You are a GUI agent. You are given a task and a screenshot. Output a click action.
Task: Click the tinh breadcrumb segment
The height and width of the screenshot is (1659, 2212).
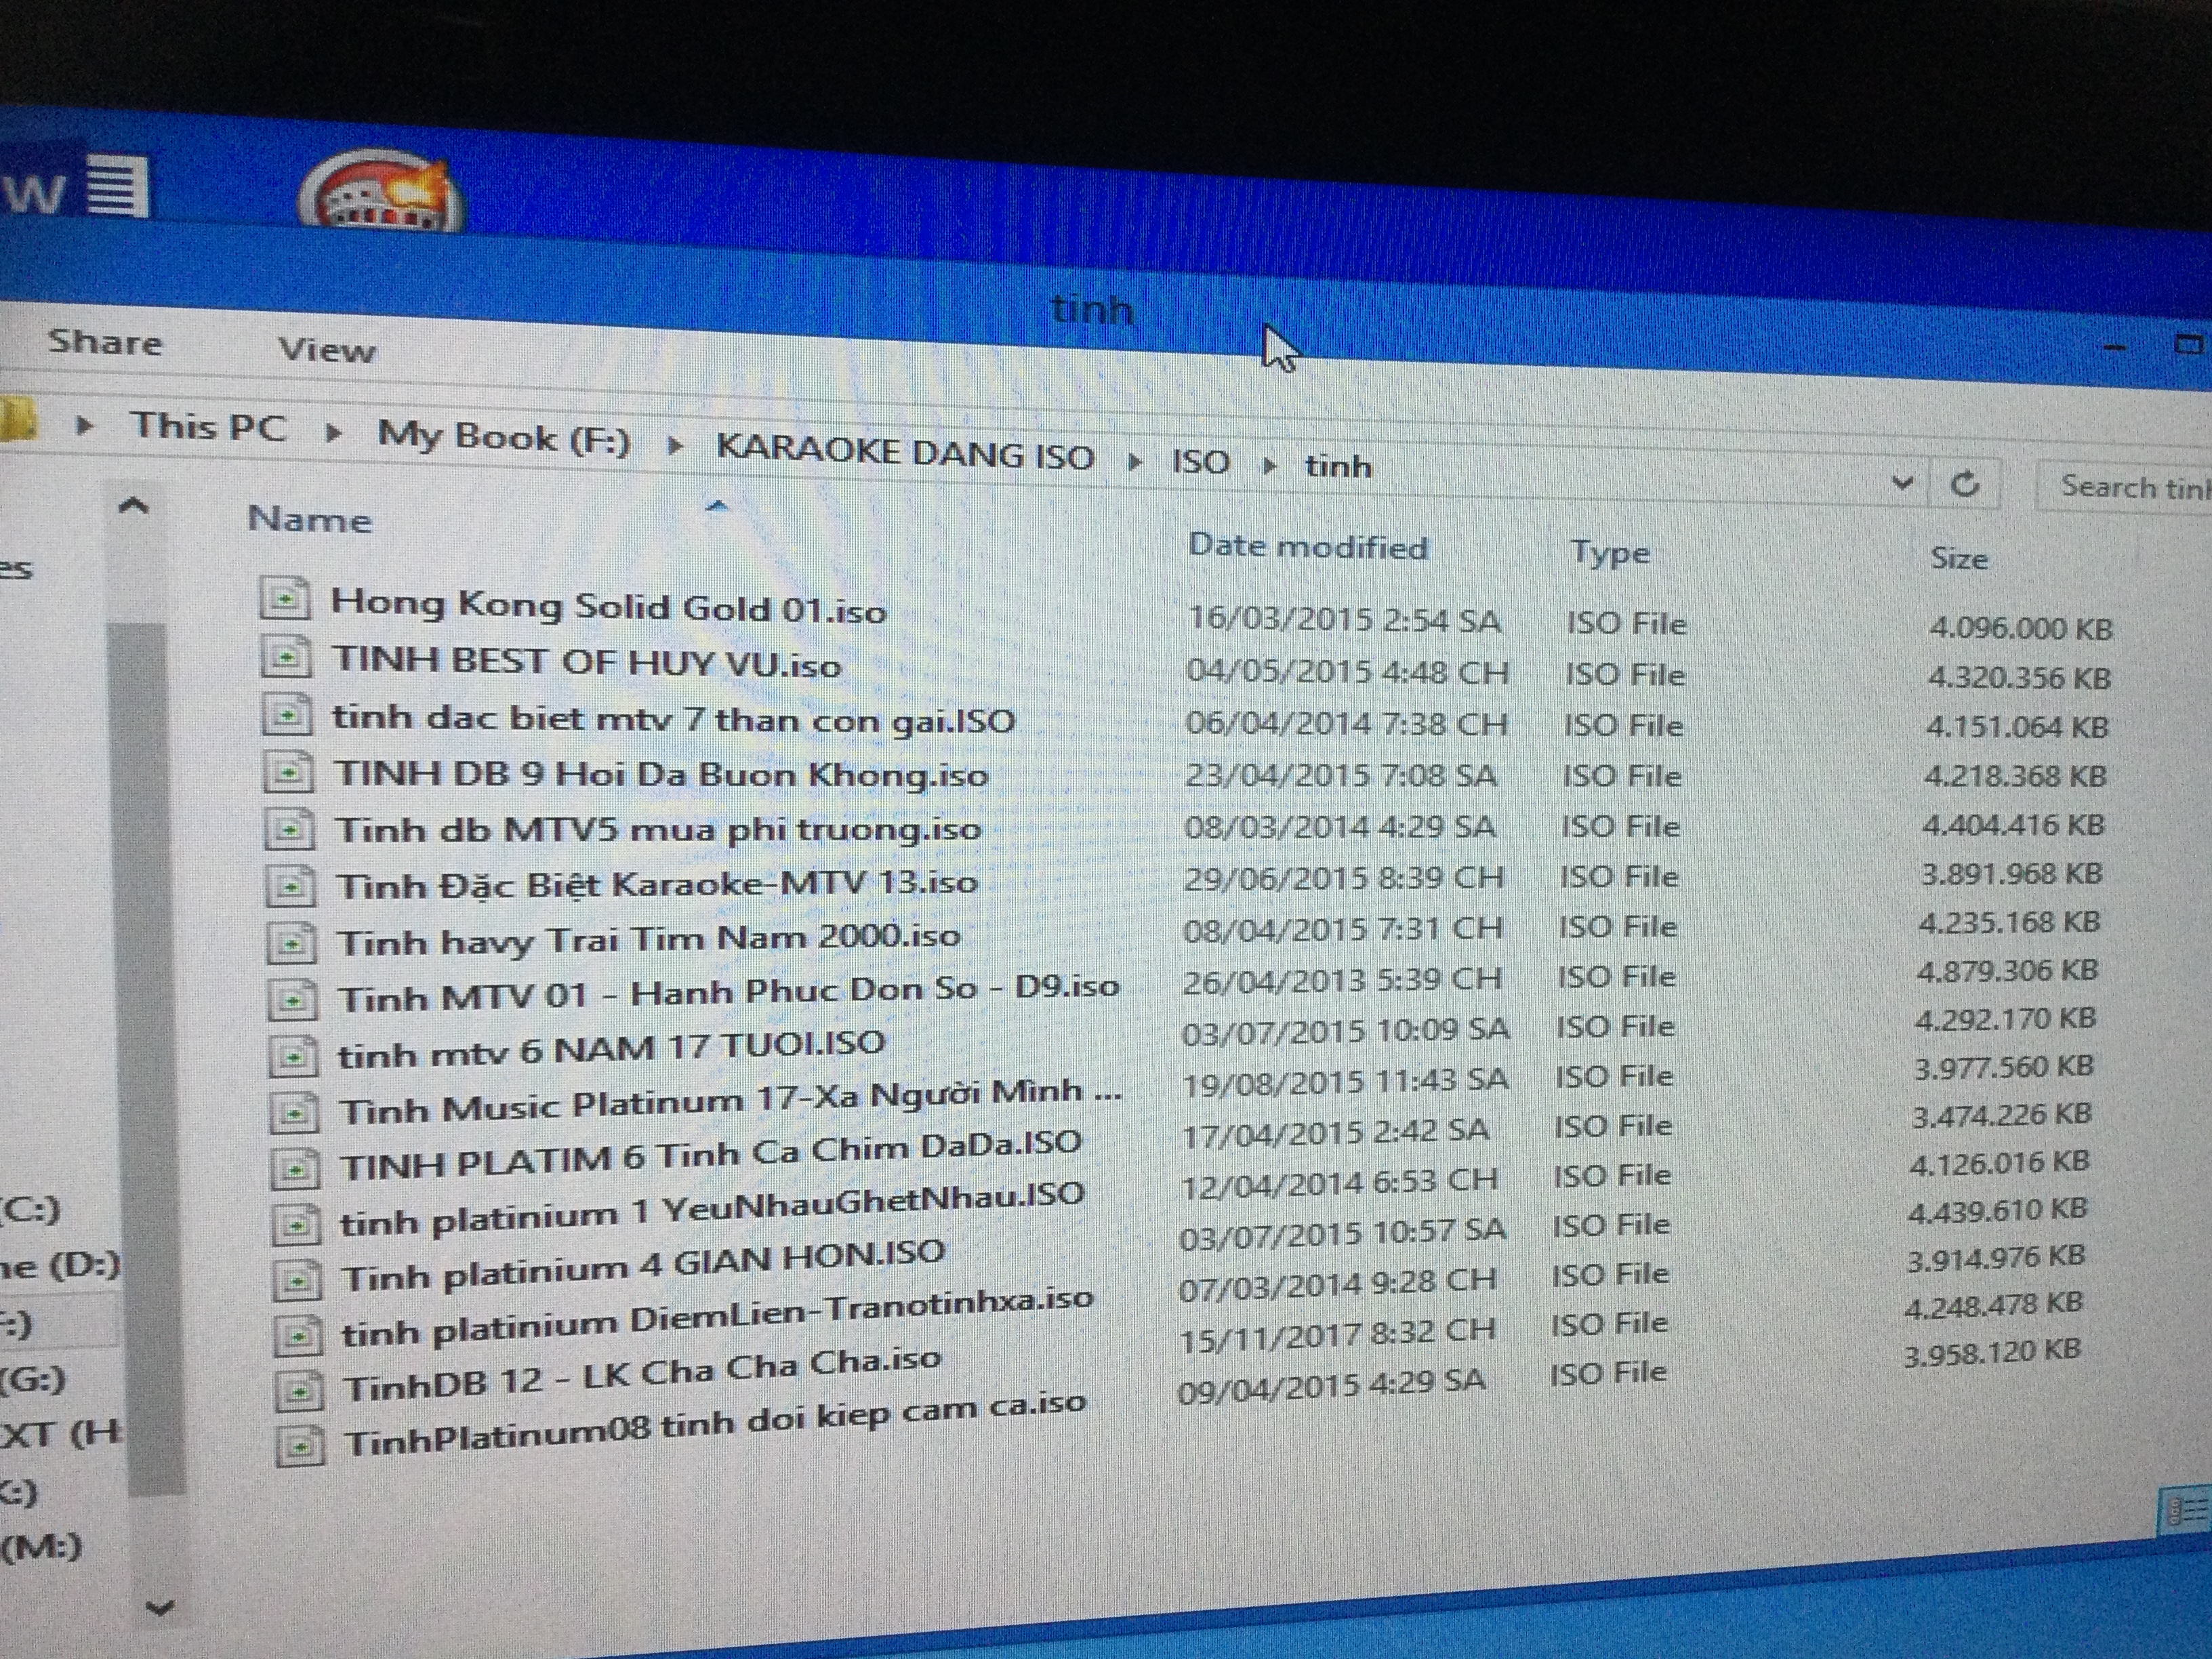click(1338, 466)
